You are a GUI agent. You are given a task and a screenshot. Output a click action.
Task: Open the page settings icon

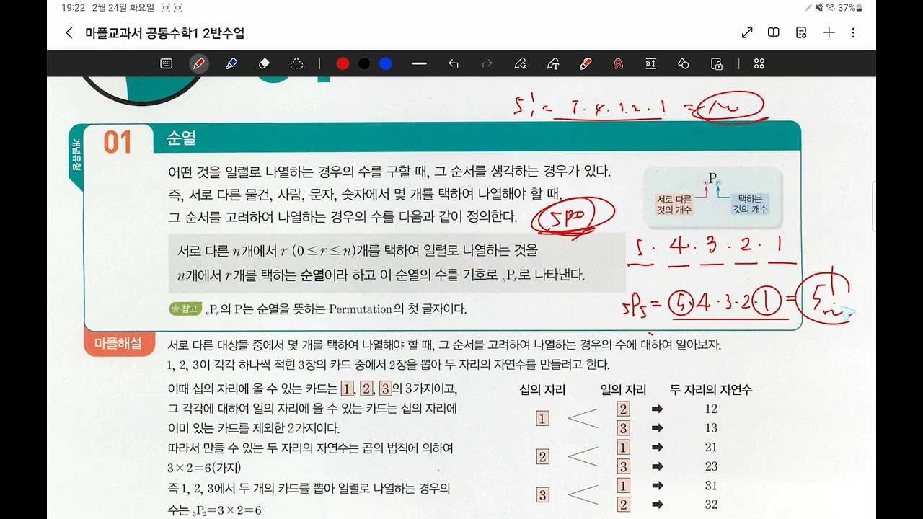pyautogui.click(x=801, y=33)
